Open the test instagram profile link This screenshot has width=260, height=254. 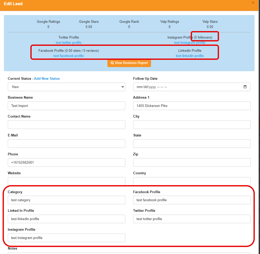(189, 43)
